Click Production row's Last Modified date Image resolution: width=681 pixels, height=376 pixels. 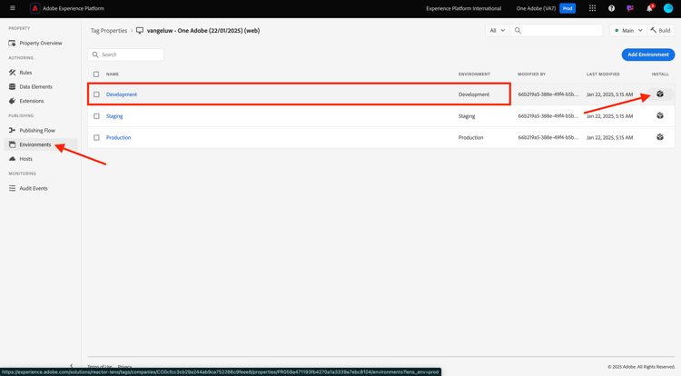click(609, 137)
